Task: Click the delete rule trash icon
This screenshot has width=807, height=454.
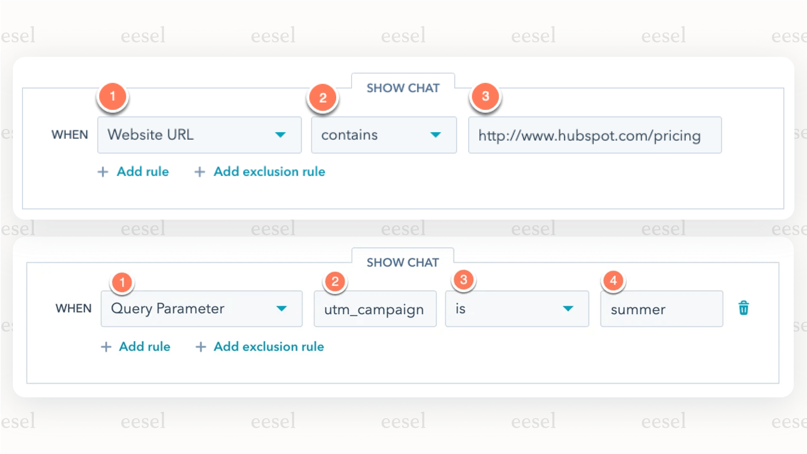Action: (x=744, y=308)
